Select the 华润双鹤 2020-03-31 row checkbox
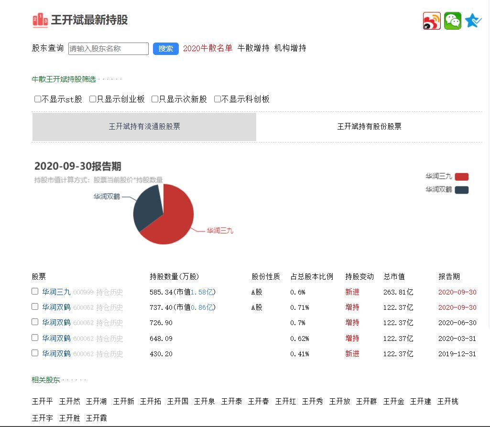The width and height of the screenshot is (490, 427). [x=35, y=338]
